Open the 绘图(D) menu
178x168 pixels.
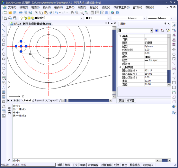[82, 7]
